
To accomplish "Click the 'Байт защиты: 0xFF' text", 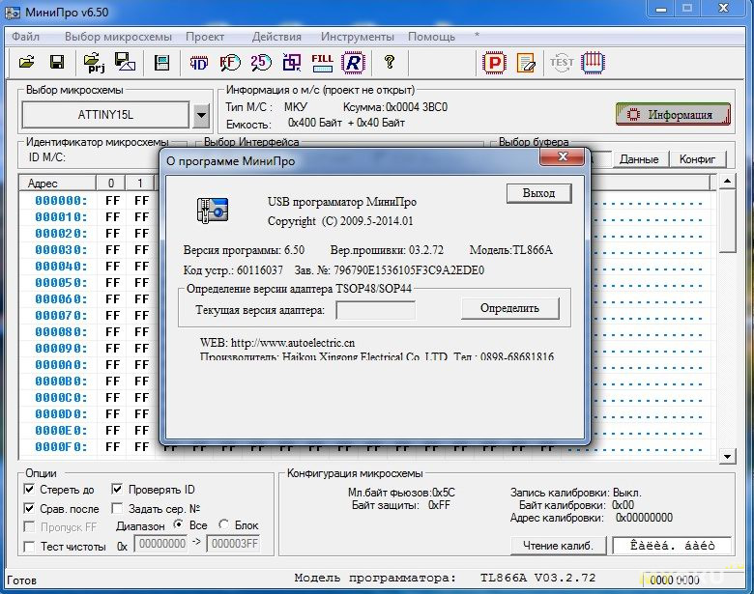I will [x=400, y=505].
